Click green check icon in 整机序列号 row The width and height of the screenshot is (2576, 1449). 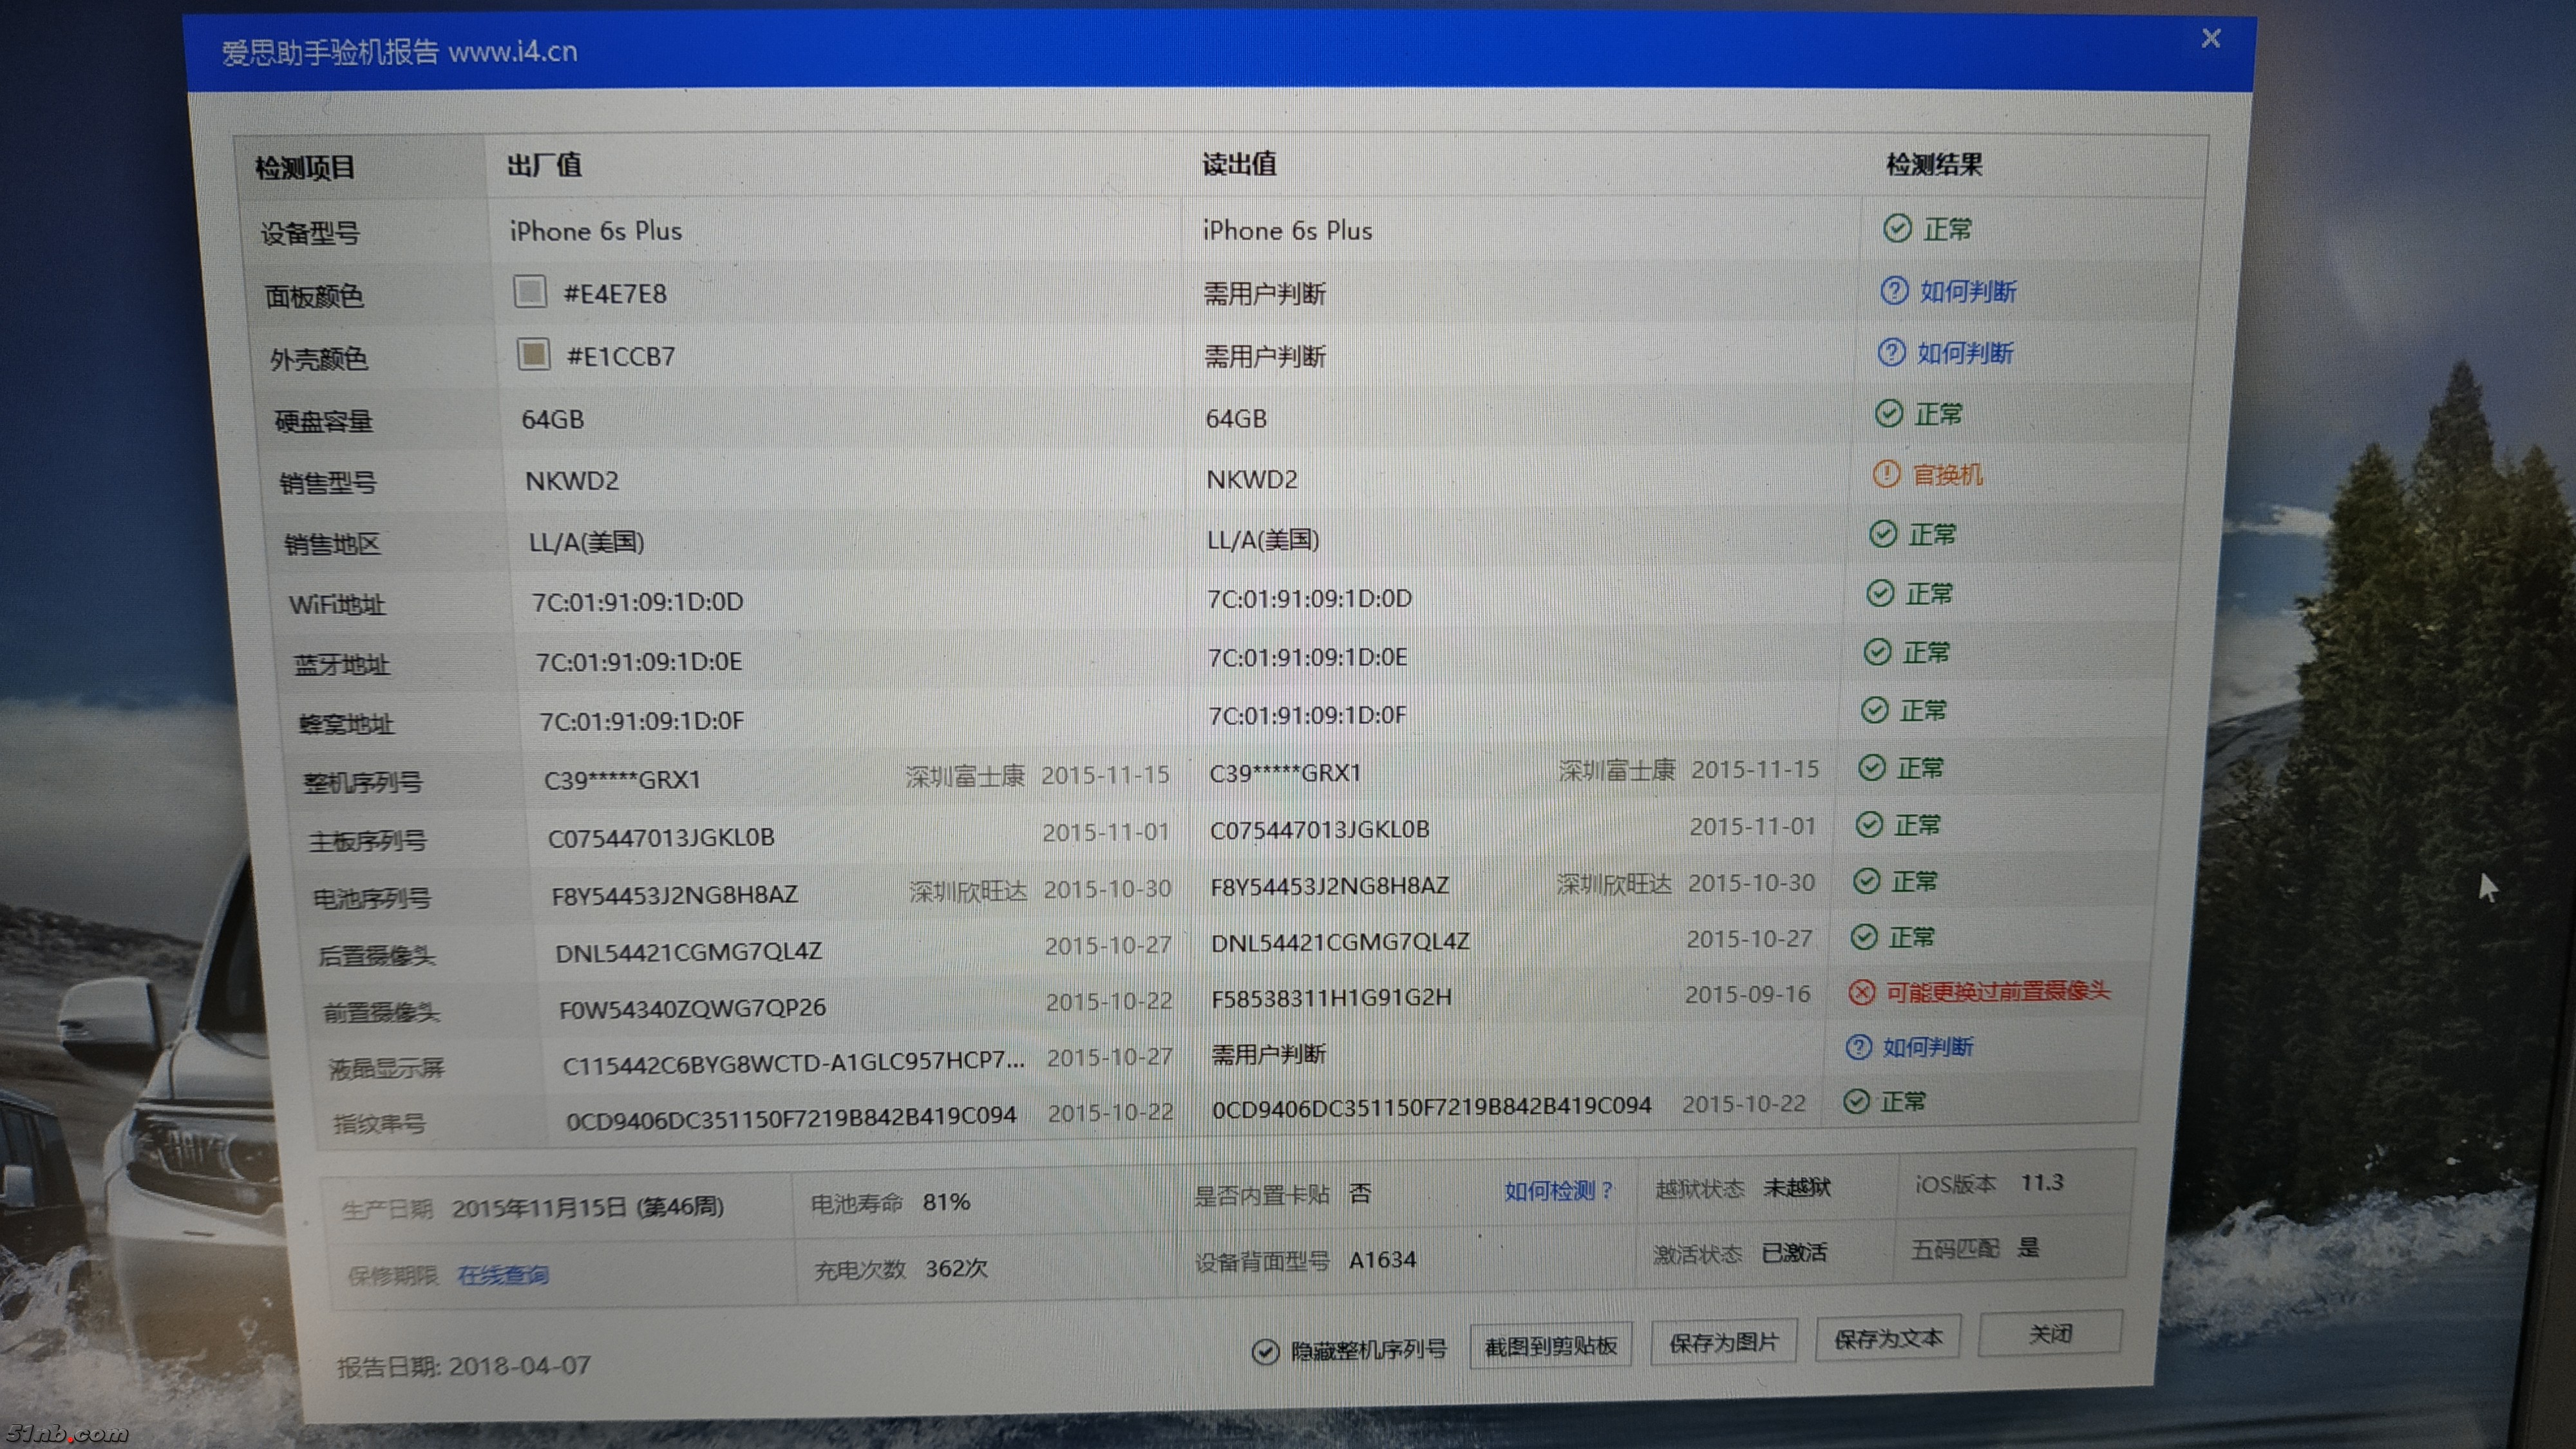tap(1872, 768)
